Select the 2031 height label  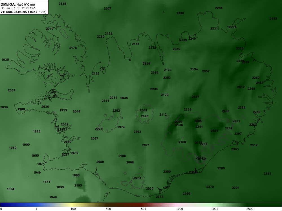pyautogui.click(x=113, y=98)
